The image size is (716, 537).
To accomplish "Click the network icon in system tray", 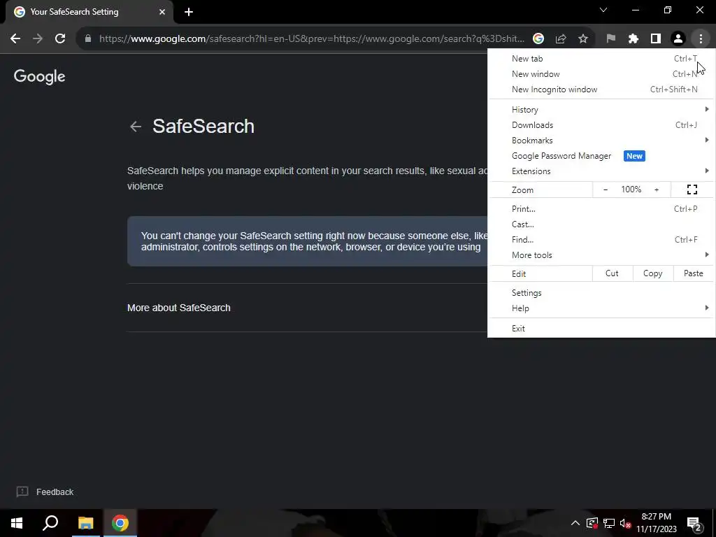I will point(609,523).
